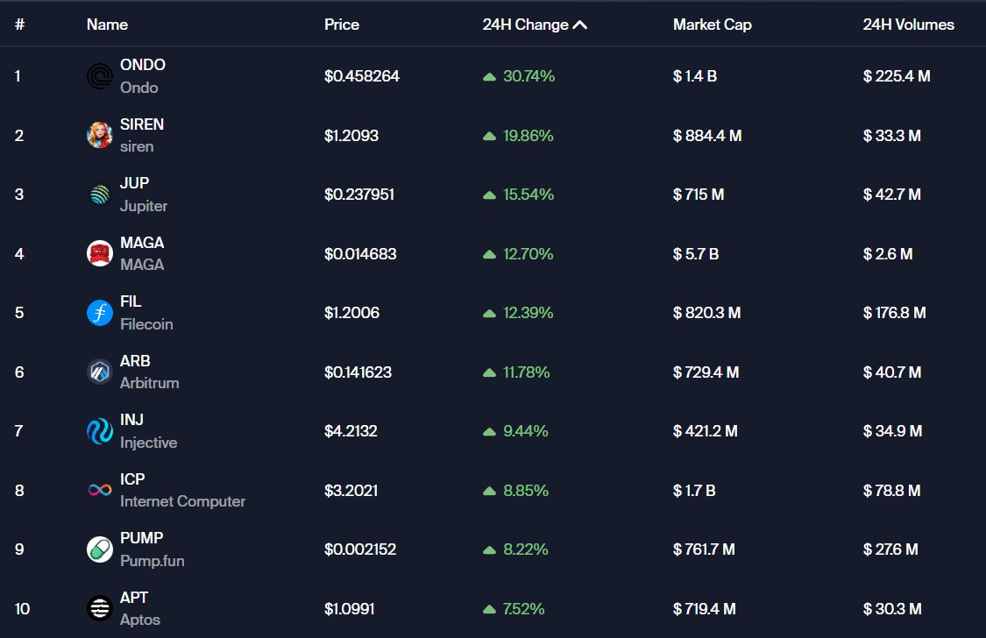Click the up triangle beside 11.78%

[x=489, y=372]
